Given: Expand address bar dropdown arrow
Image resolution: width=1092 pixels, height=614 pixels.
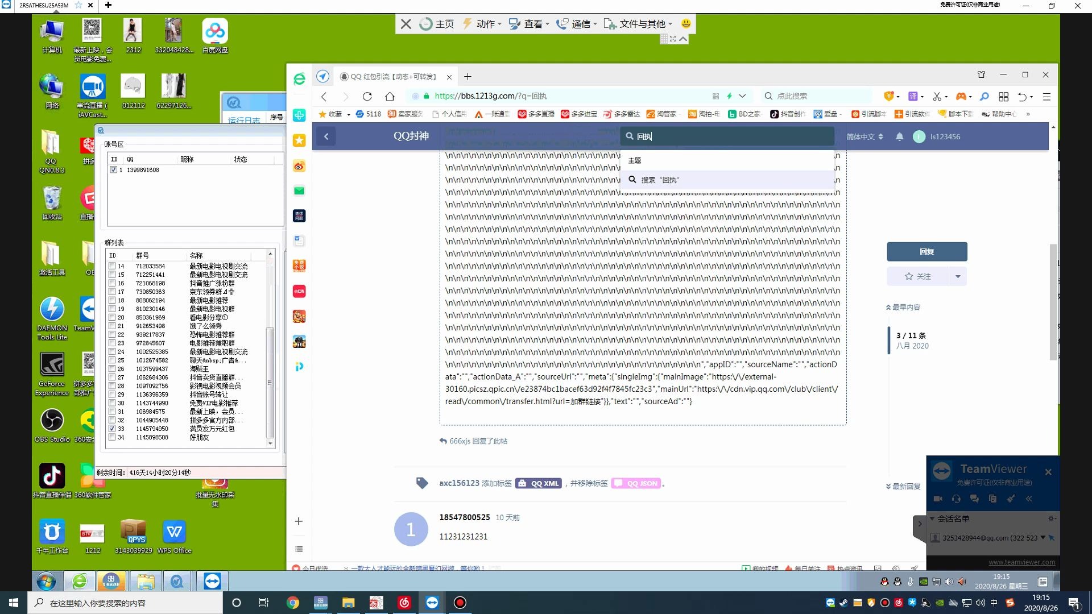Looking at the screenshot, I should [x=742, y=97].
